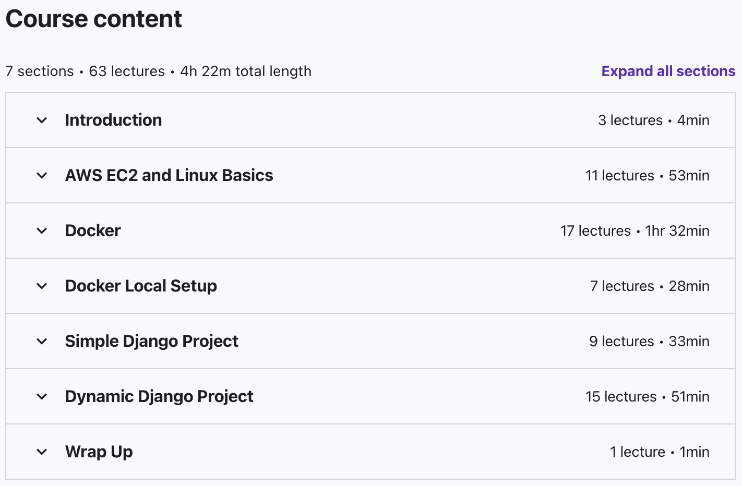Expand the Dynamic Django Project chevron icon
The image size is (742, 486).
click(x=42, y=397)
